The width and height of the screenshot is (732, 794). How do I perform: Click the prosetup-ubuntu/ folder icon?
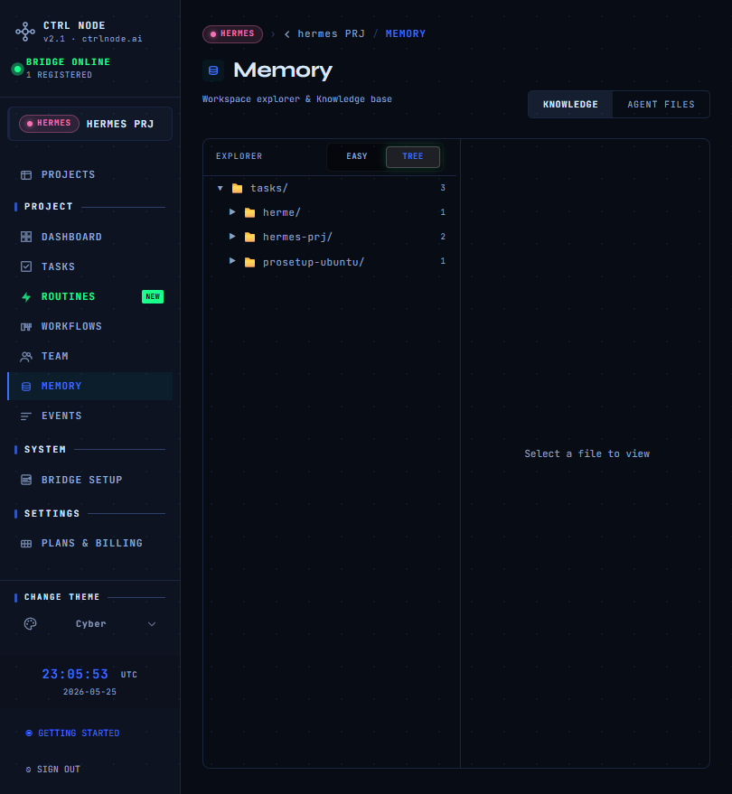pyautogui.click(x=249, y=262)
